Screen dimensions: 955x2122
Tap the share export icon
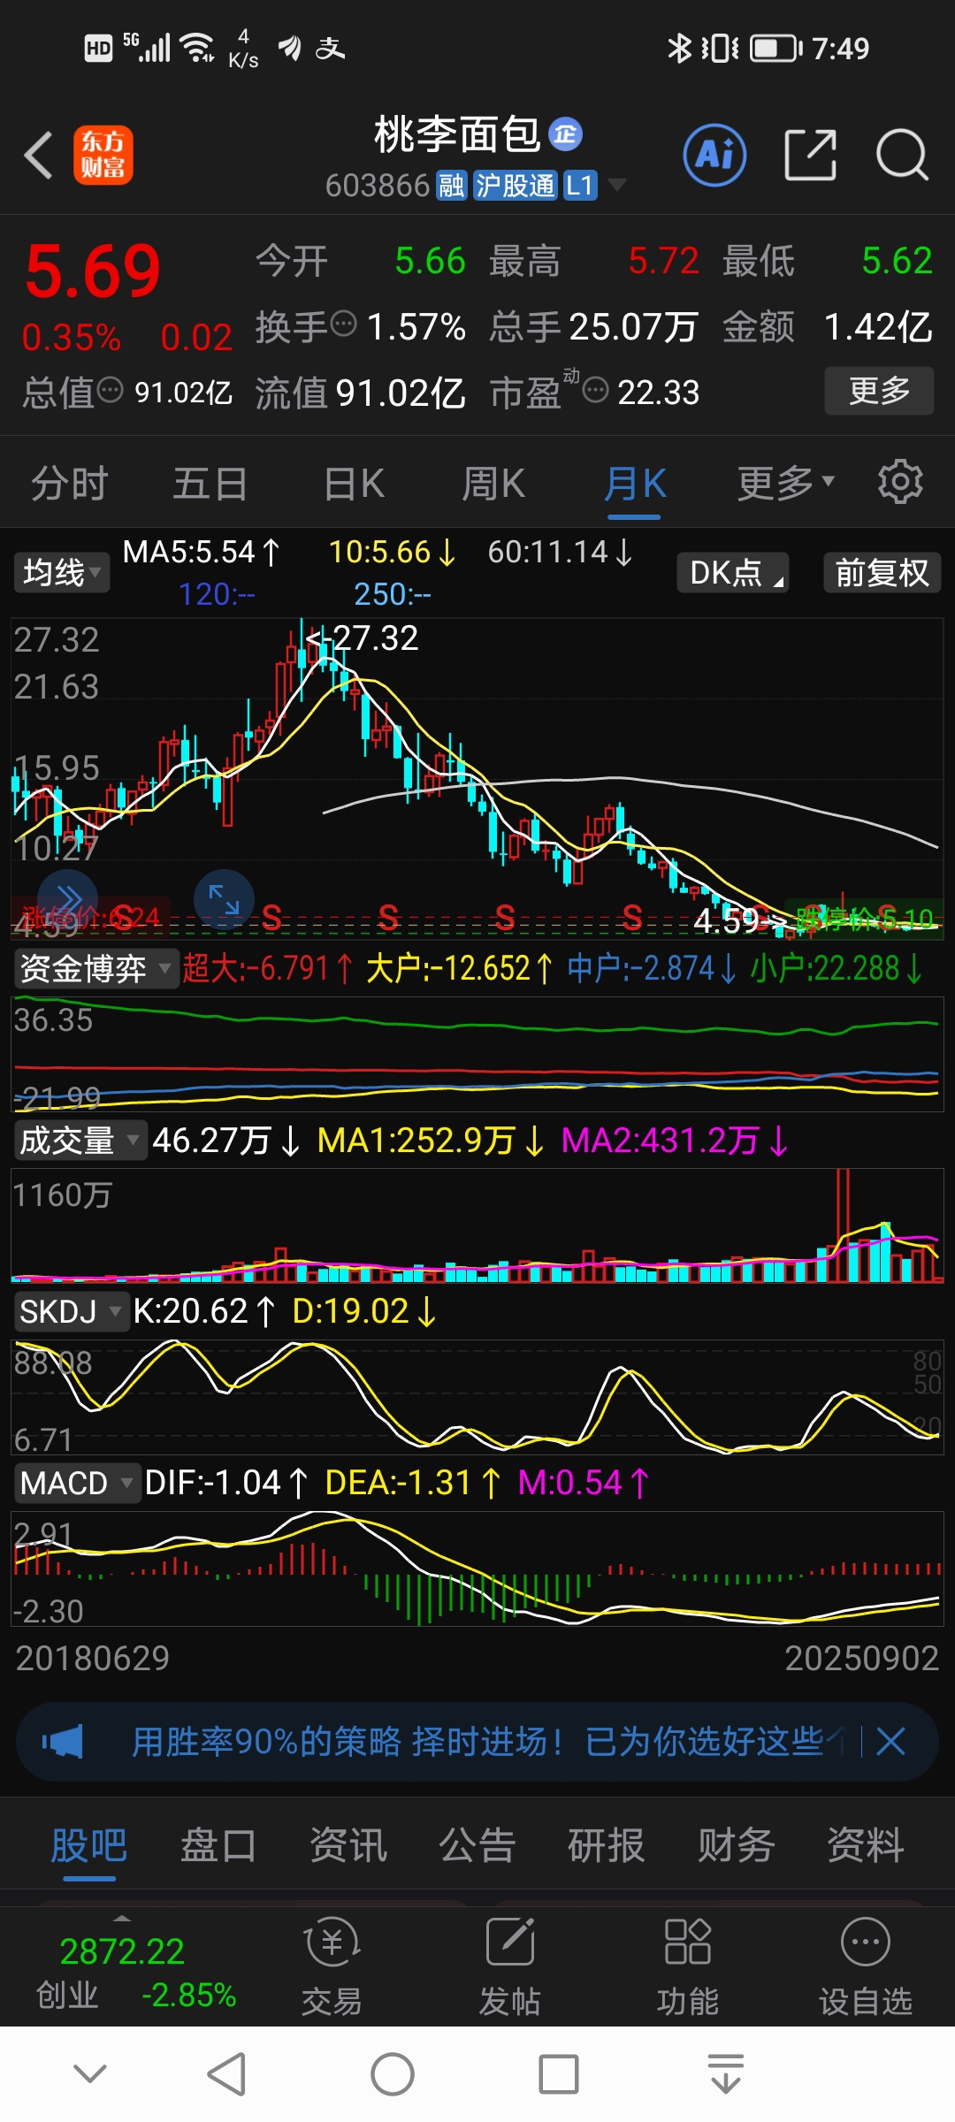[x=811, y=155]
